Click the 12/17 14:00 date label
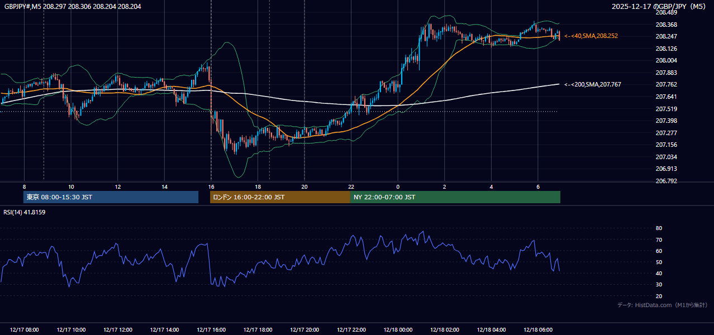The height and width of the screenshot is (335, 714). click(164, 330)
